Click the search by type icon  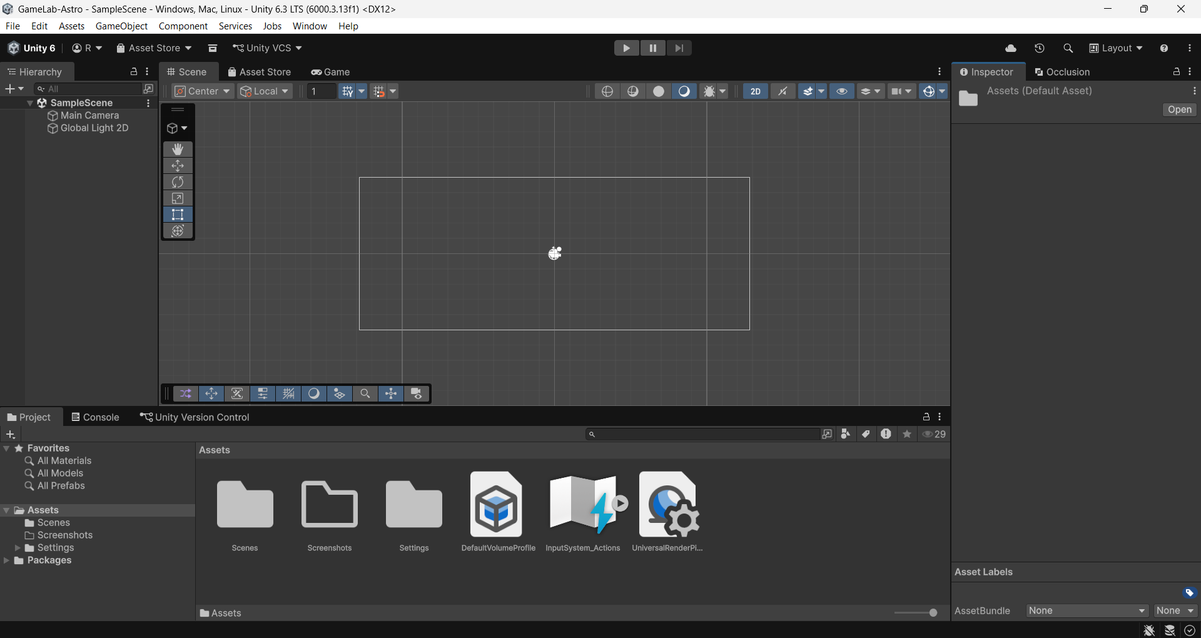pyautogui.click(x=846, y=434)
